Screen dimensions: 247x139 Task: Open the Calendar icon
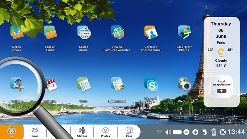point(51,85)
